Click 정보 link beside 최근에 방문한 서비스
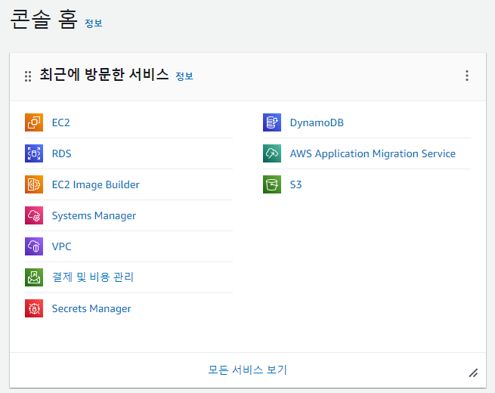The height and width of the screenshot is (393, 495). 184,76
